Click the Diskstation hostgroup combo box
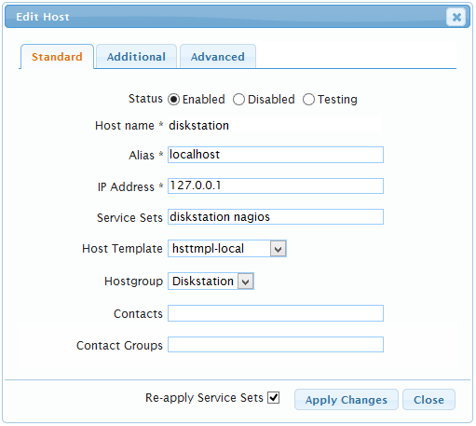Screen dimensions: 476x426 click(x=211, y=282)
